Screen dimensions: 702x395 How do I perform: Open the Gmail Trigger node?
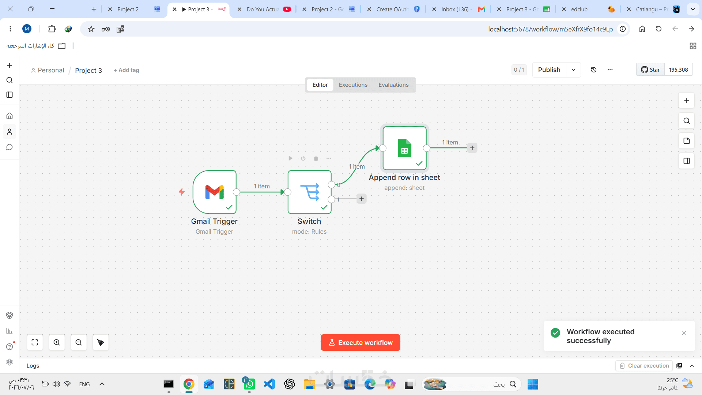click(215, 192)
